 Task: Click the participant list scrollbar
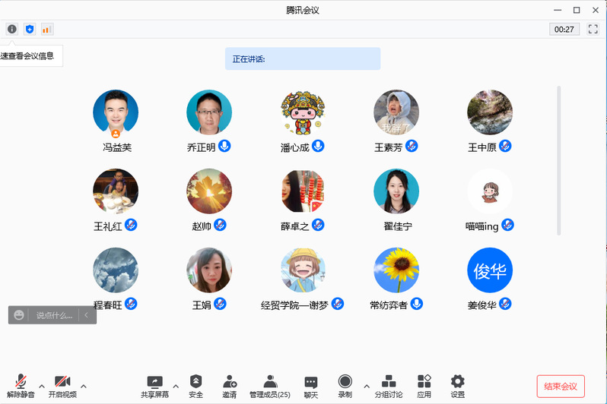tap(558, 160)
